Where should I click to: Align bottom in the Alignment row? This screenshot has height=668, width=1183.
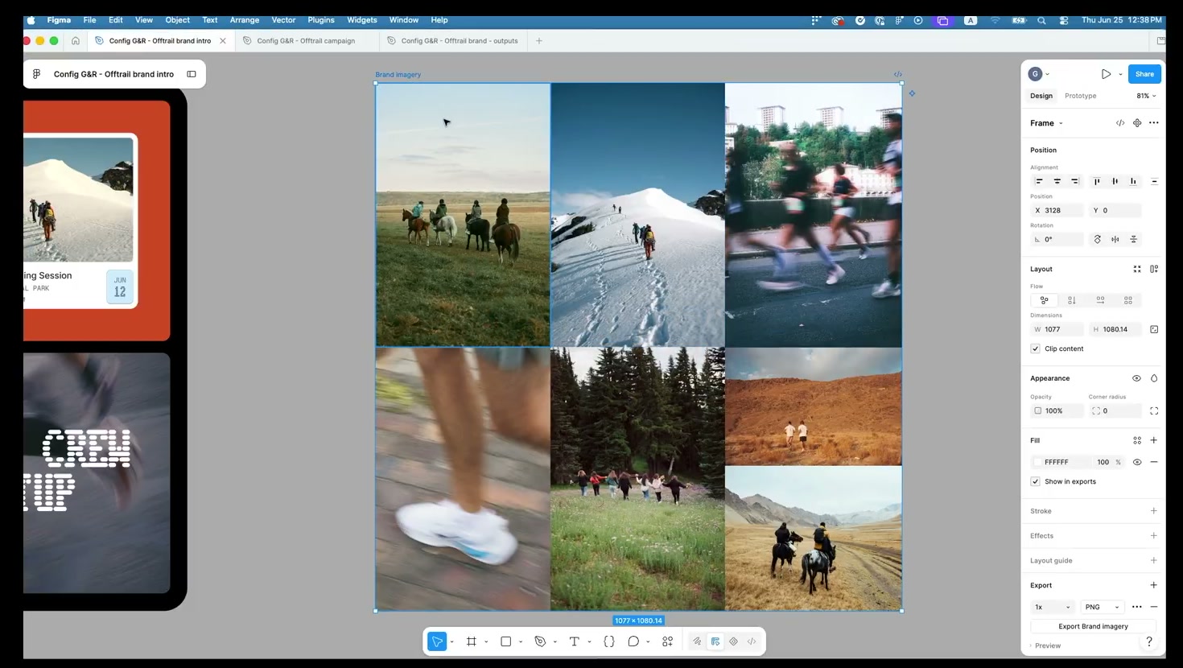(x=1133, y=181)
